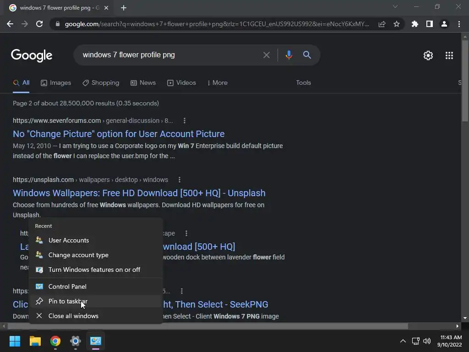The width and height of the screenshot is (469, 352).
Task: Toggle the Chrome side panel
Action: coord(430,24)
